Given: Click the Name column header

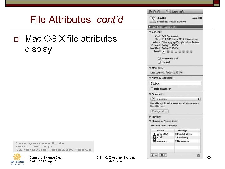Looking at the screenshot, I should coord(162,131).
